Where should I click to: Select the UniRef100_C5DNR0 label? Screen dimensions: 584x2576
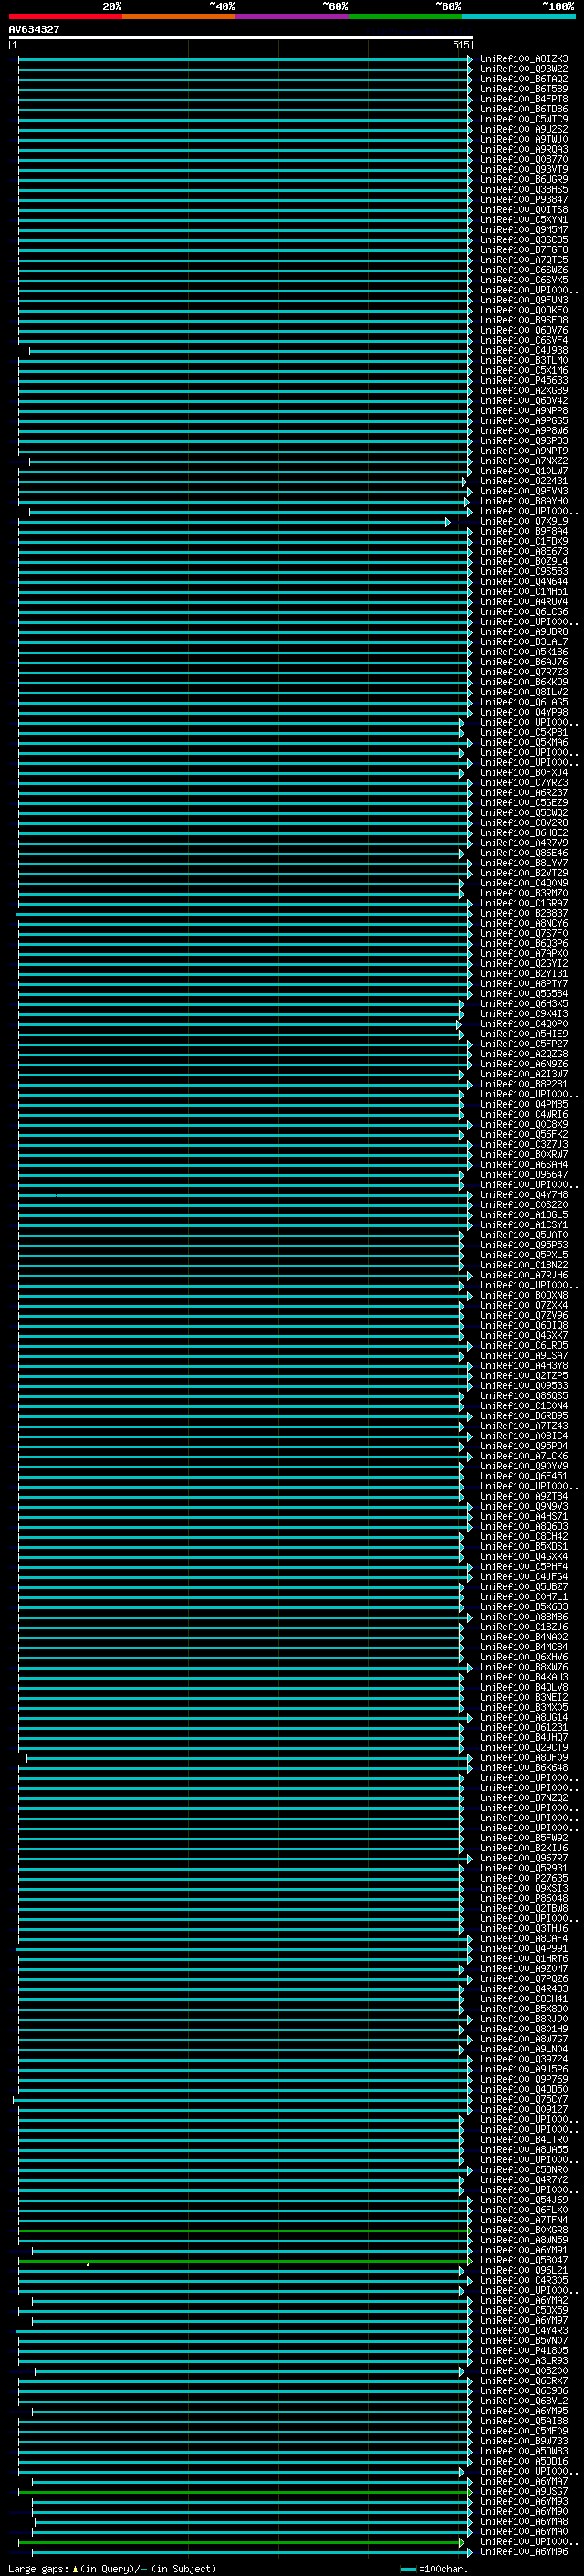[x=524, y=2170]
